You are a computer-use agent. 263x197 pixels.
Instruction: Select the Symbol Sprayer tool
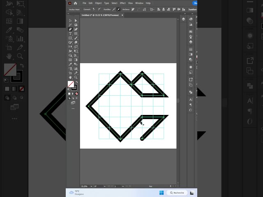coord(70,69)
